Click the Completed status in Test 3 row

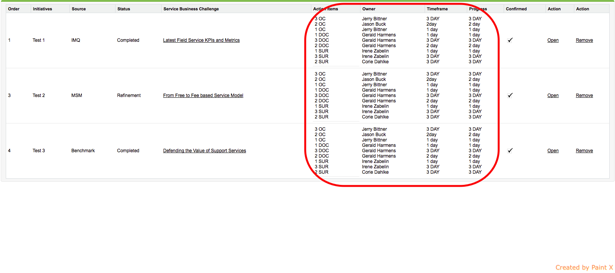pos(128,151)
